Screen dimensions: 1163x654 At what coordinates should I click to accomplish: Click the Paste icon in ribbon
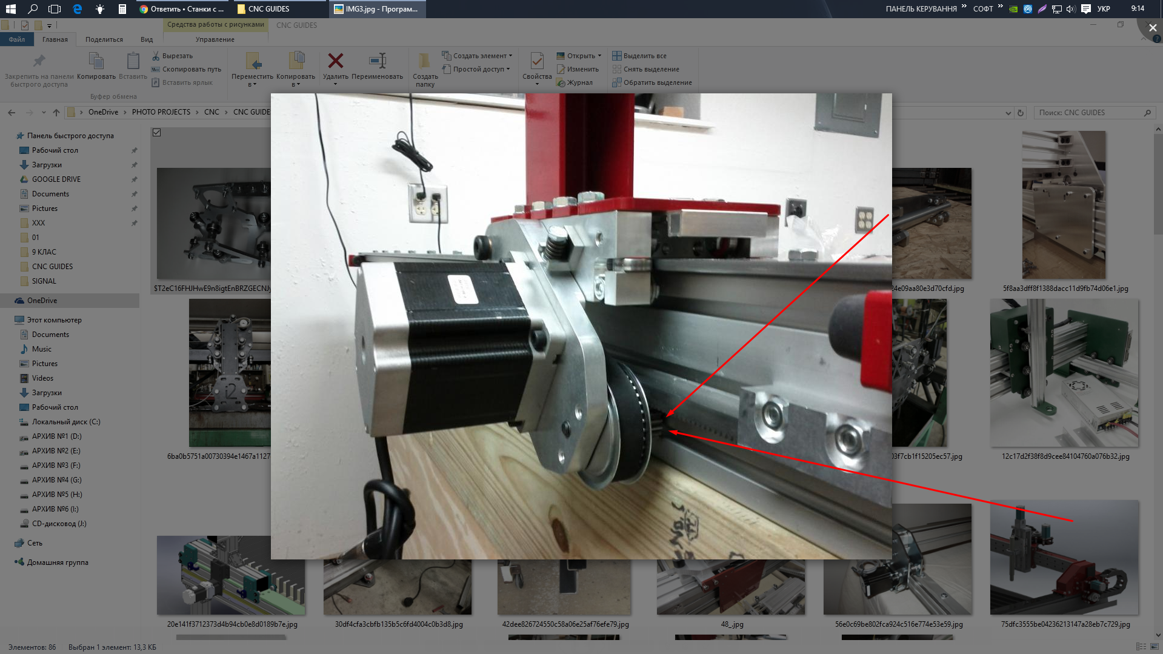tap(133, 61)
